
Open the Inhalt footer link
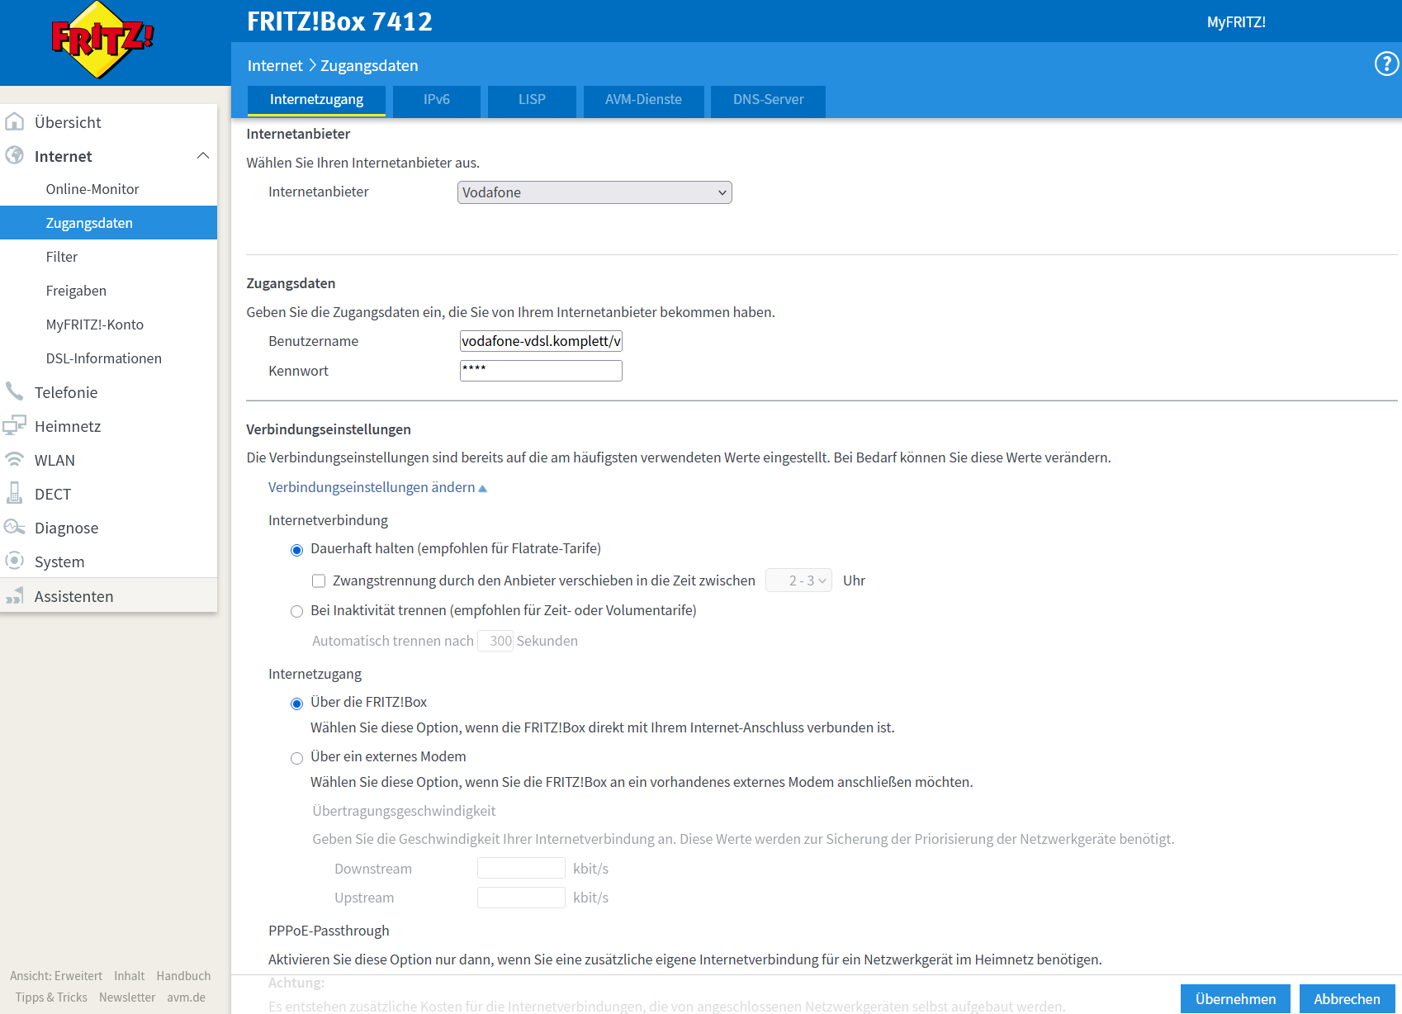coord(129,976)
